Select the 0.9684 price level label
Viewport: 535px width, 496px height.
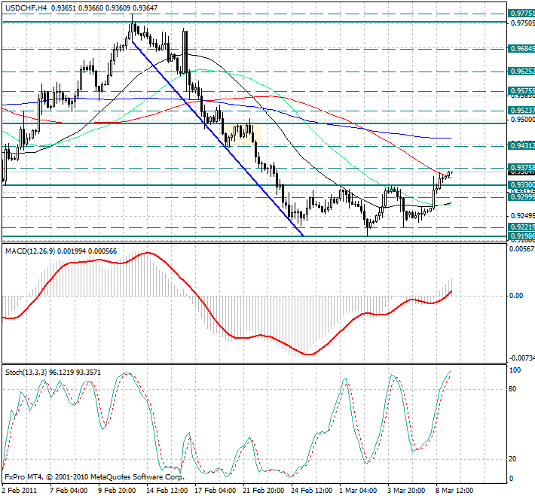(521, 49)
